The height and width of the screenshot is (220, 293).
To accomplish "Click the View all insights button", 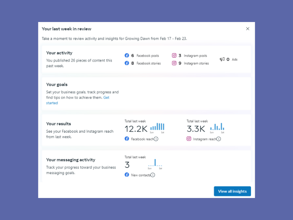I will (x=232, y=191).
